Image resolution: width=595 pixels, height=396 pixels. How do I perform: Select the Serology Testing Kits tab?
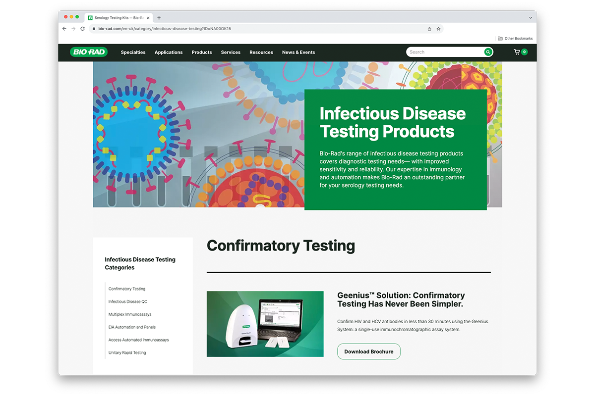point(118,17)
